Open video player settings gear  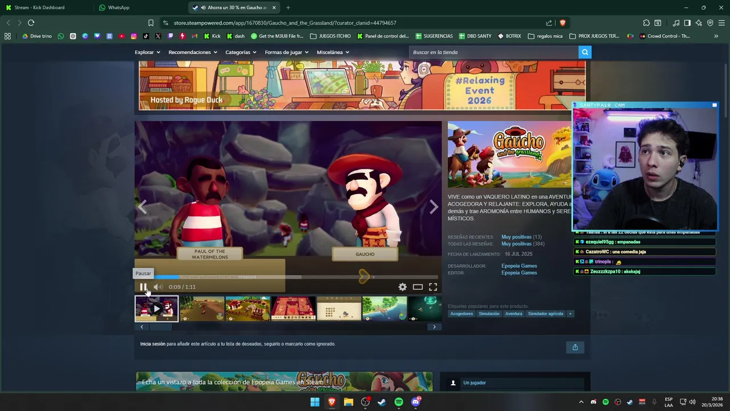coord(403,287)
